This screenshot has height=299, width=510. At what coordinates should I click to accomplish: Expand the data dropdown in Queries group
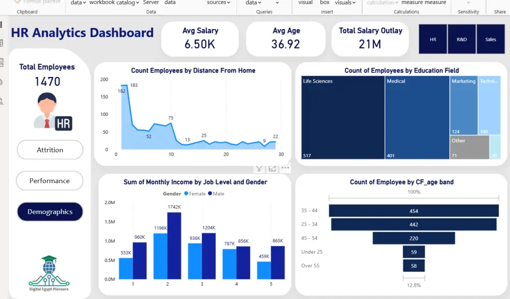[253, 3]
